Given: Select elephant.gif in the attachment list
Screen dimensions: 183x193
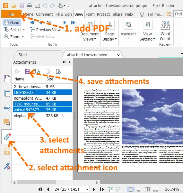Looking at the screenshot, I should [28, 115].
